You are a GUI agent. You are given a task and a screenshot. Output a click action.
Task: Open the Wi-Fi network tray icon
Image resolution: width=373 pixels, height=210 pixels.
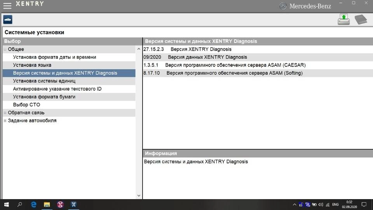pos(328,205)
